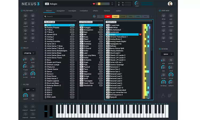Open the user profile avatar

[x=170, y=4]
